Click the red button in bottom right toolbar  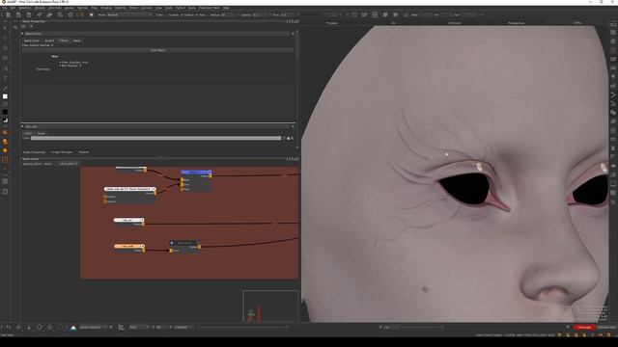[x=584, y=327]
